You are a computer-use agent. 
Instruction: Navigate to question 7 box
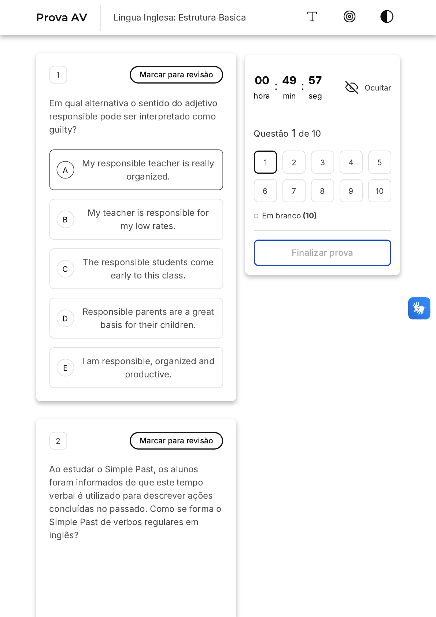coord(294,191)
